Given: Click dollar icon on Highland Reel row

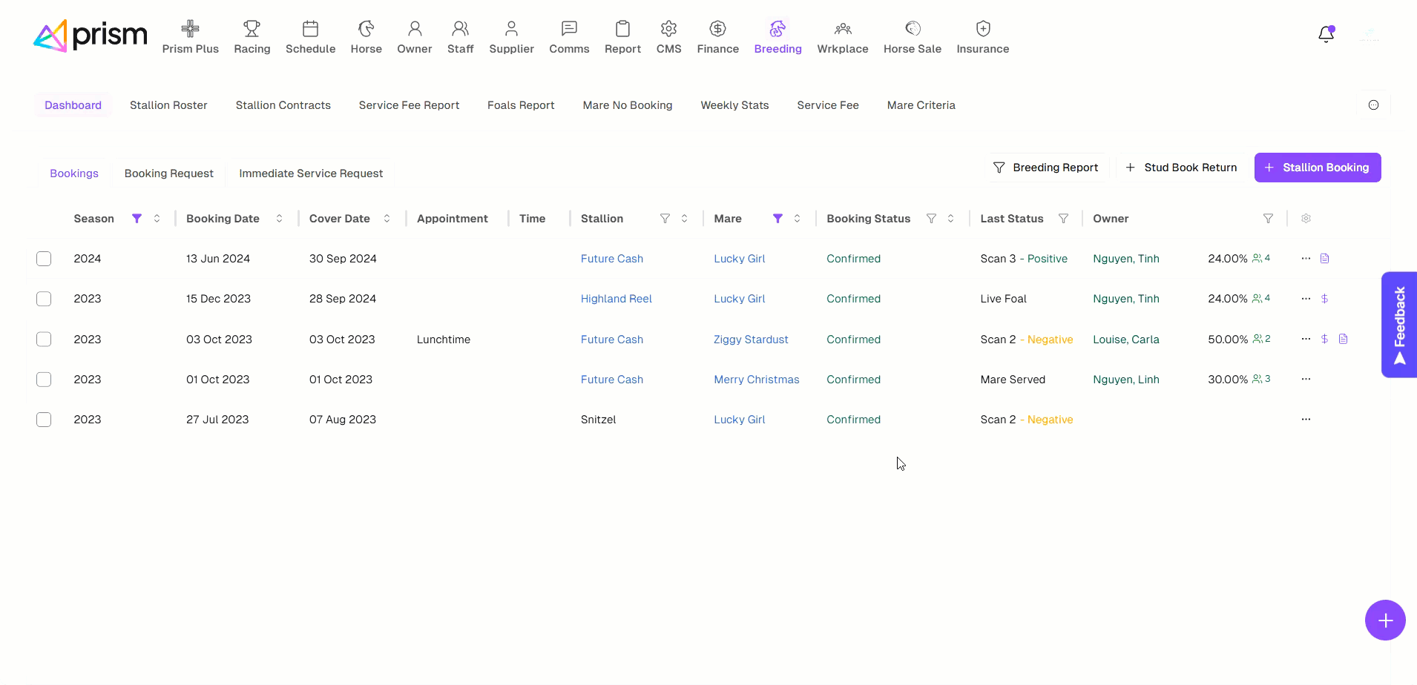Looking at the screenshot, I should tap(1324, 299).
